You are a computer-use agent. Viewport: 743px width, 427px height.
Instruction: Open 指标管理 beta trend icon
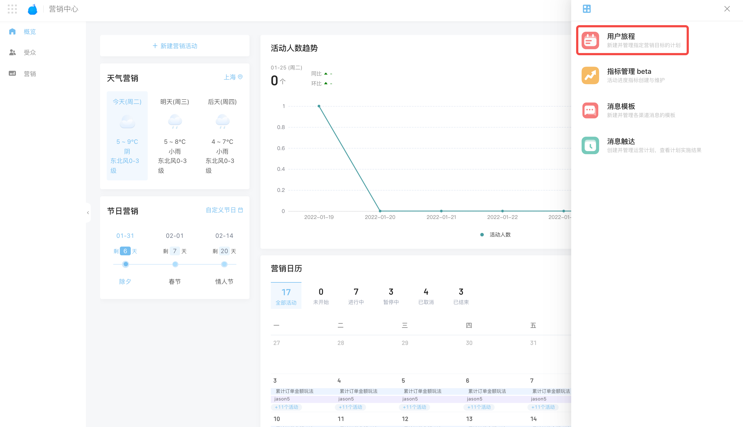click(590, 75)
